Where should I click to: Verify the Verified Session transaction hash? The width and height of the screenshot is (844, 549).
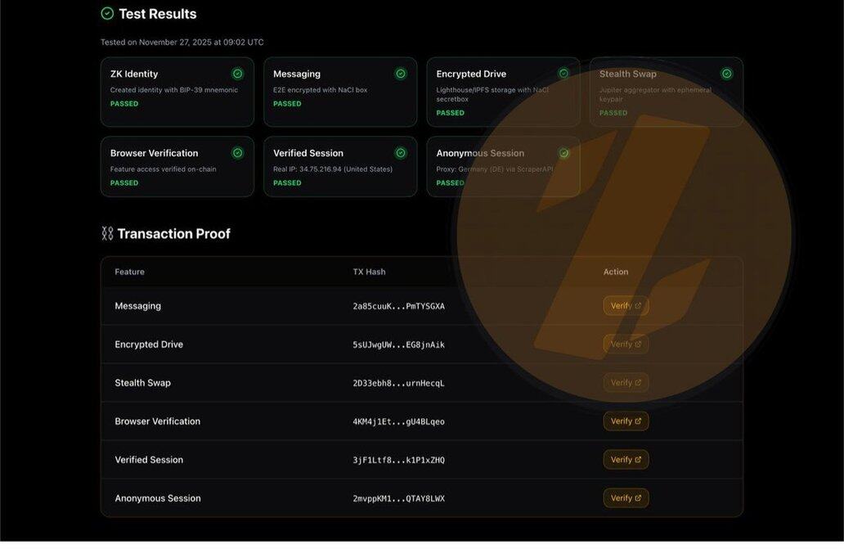[x=626, y=460]
